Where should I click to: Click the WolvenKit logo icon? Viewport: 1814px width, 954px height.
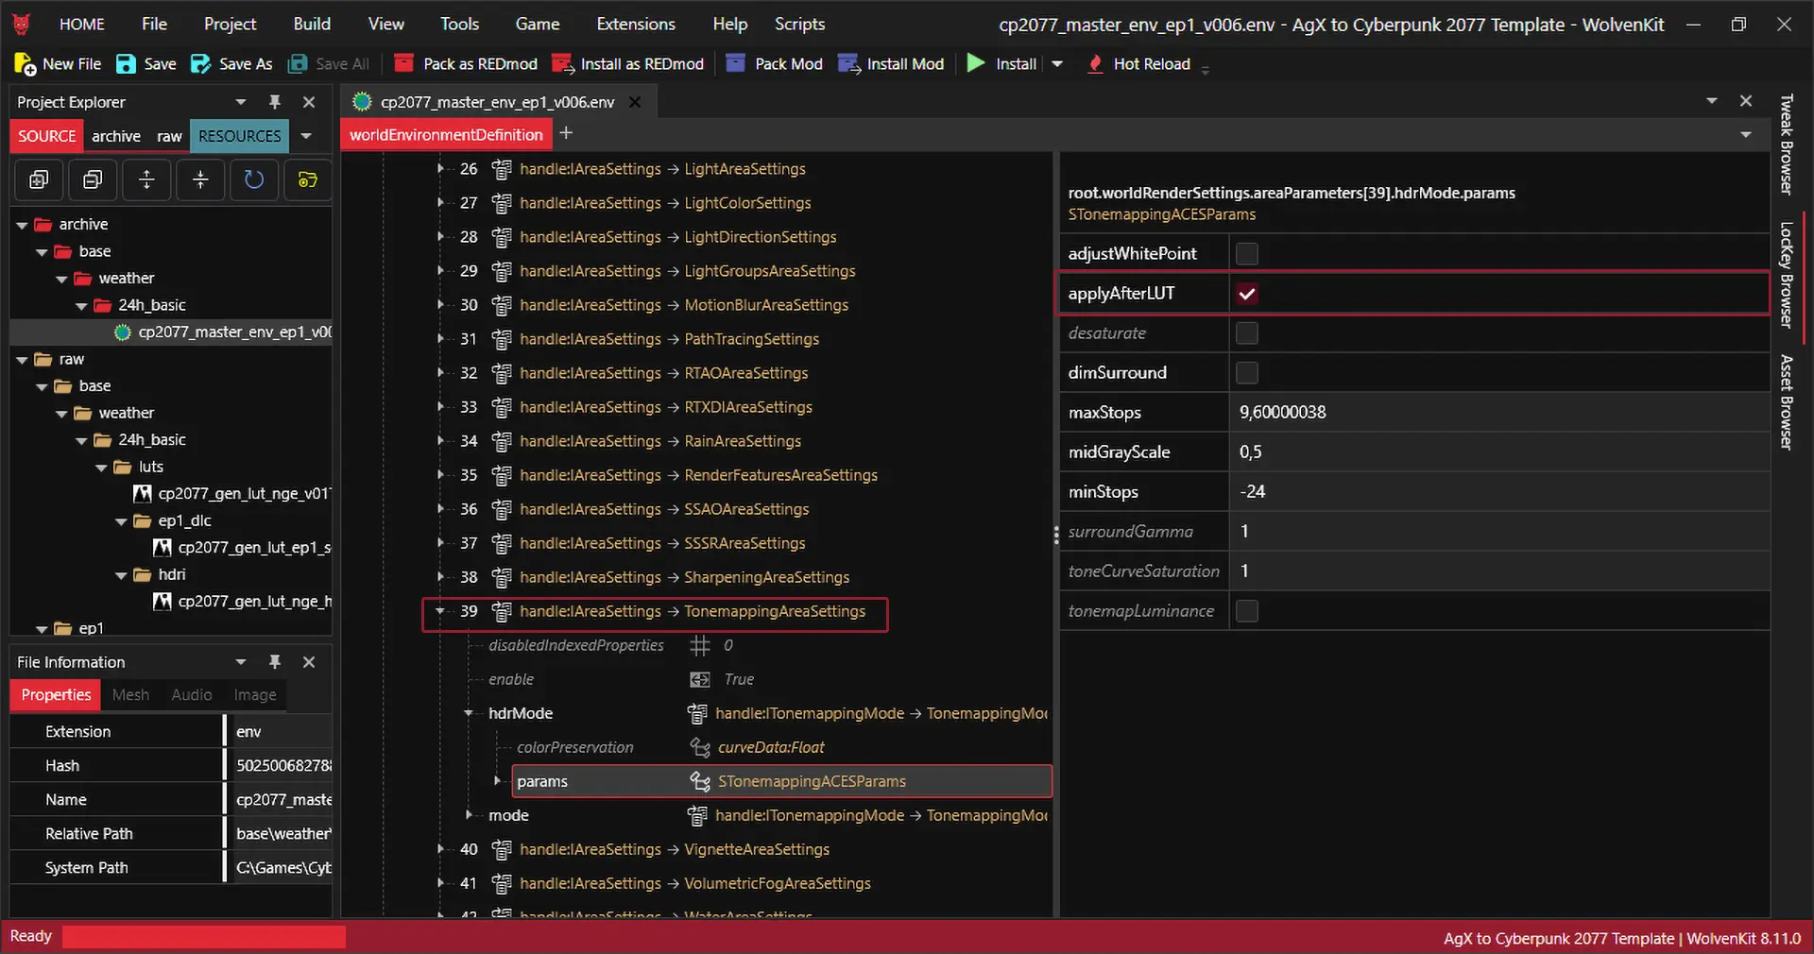coord(21,25)
